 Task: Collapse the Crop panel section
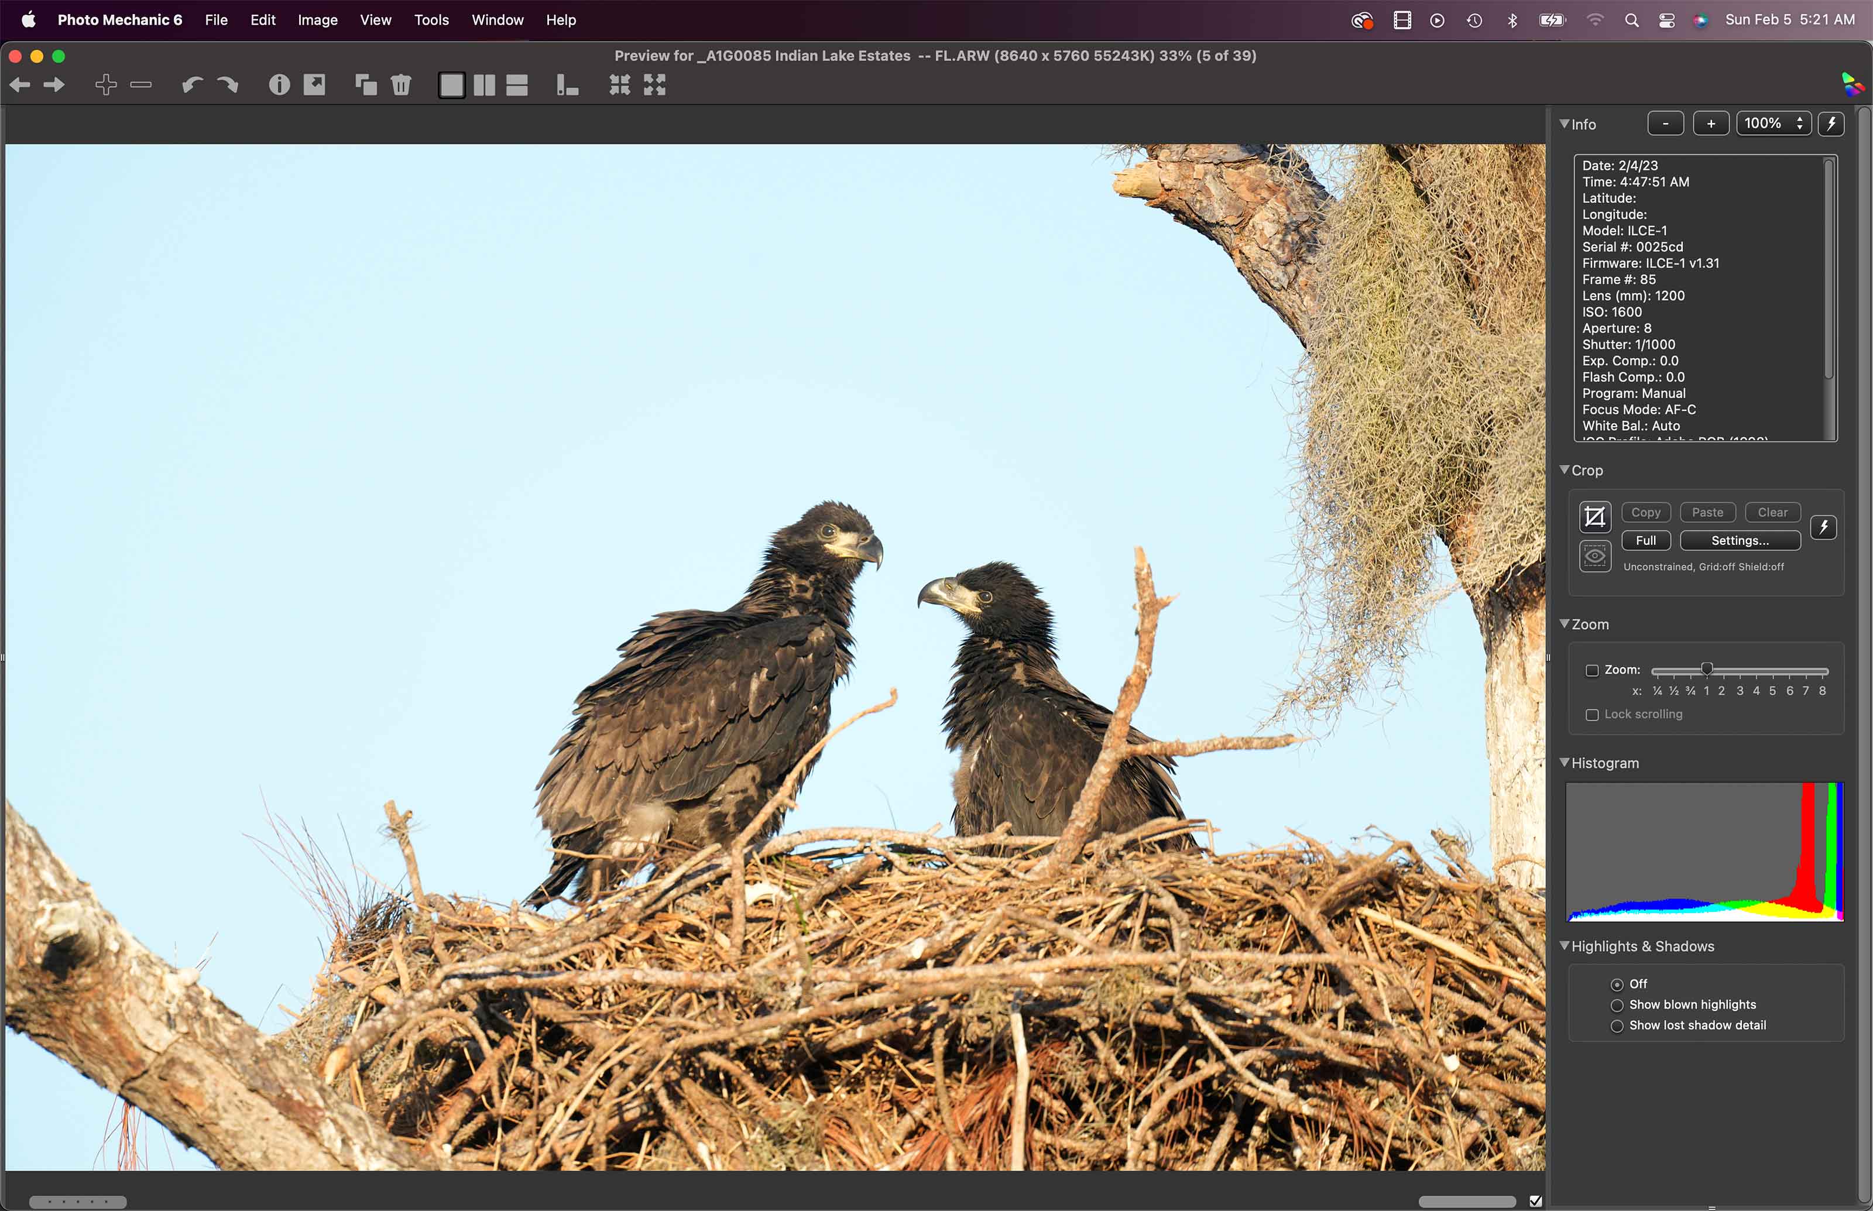1564,469
